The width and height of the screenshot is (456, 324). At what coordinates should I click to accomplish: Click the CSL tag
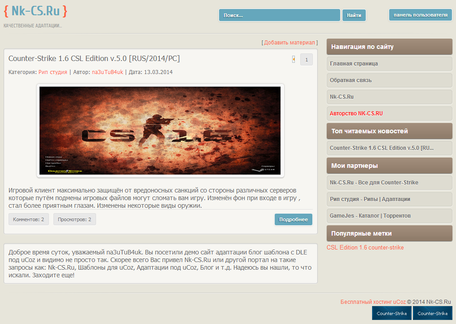(x=333, y=248)
